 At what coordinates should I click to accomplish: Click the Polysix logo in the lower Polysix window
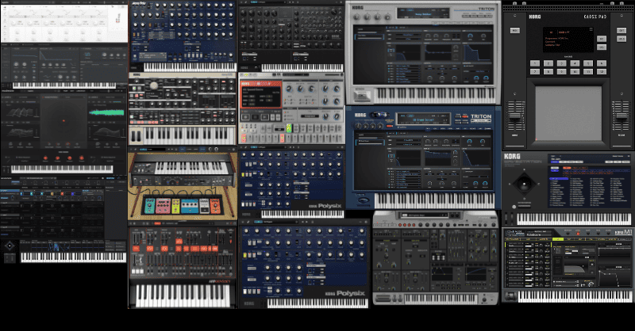344,294
